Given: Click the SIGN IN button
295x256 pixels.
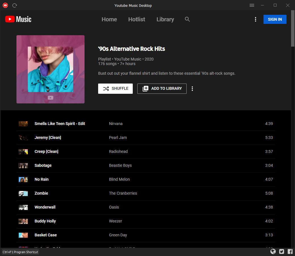Looking at the screenshot, I should [x=275, y=19].
